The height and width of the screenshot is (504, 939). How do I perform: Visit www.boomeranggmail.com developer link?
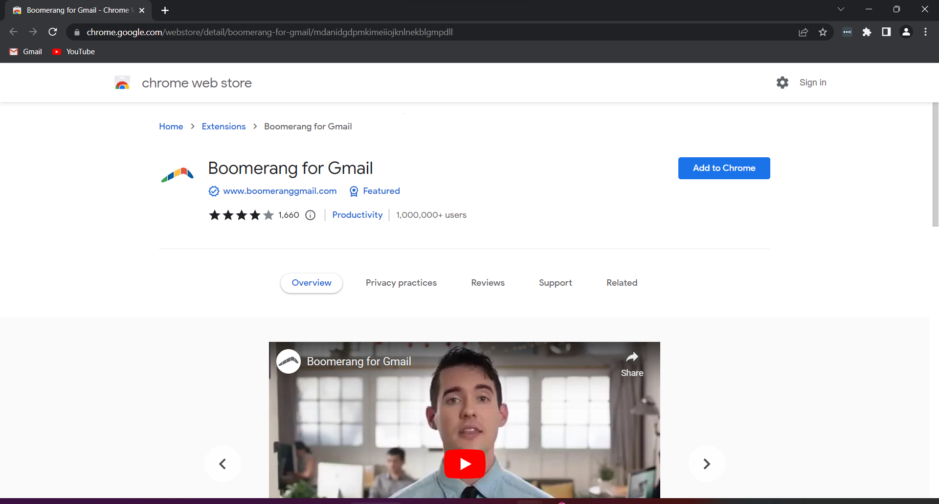click(279, 191)
